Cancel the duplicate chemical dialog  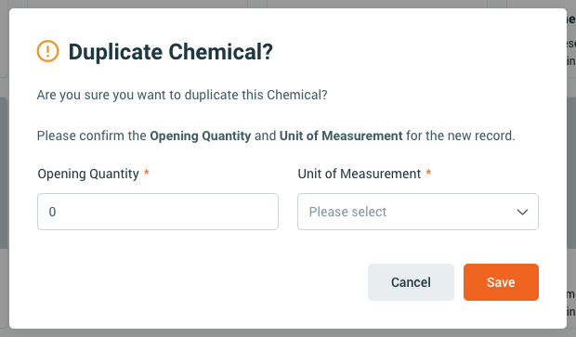(x=411, y=282)
